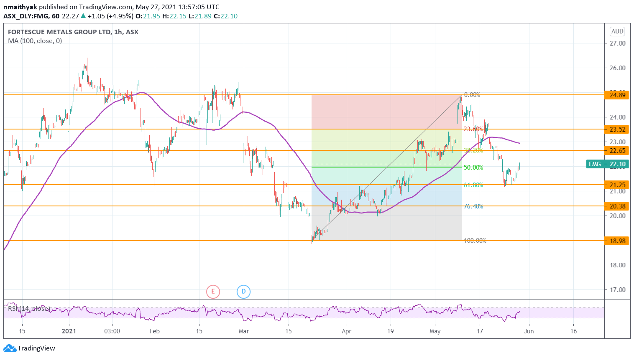Click the '19' date axis label
This screenshot has height=358, width=634.
(x=390, y=331)
